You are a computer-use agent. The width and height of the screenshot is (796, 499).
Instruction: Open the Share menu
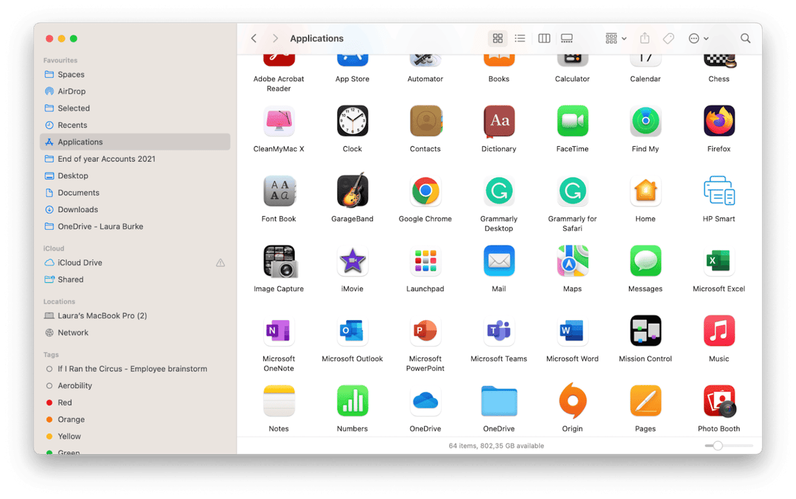(x=644, y=38)
